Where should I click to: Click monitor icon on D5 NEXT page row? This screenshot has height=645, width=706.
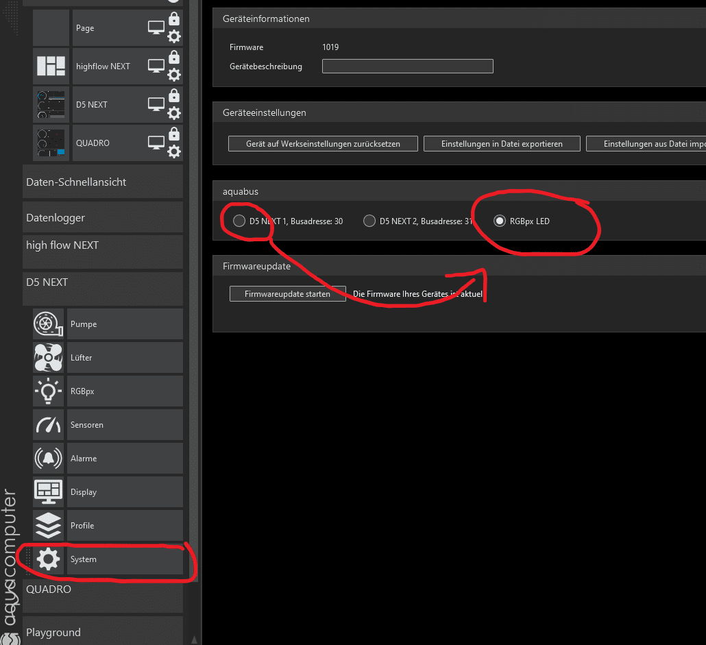tap(156, 104)
